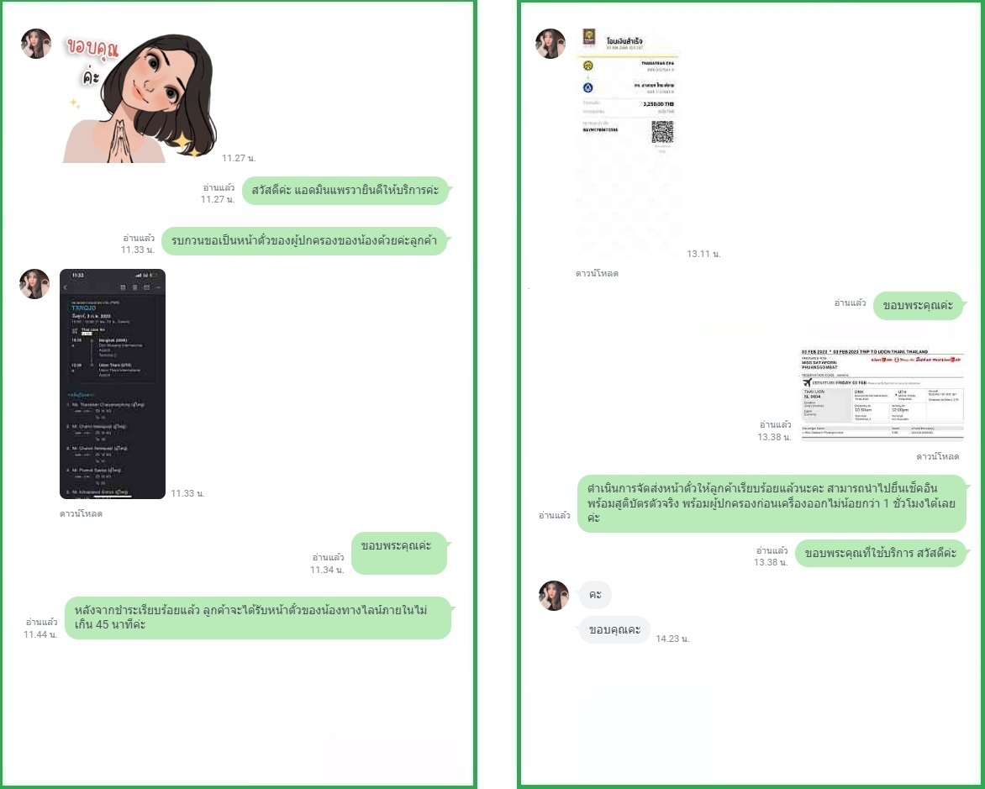Select the message requesting guardian's ticket
The height and width of the screenshot is (789, 985).
pyautogui.click(x=304, y=240)
